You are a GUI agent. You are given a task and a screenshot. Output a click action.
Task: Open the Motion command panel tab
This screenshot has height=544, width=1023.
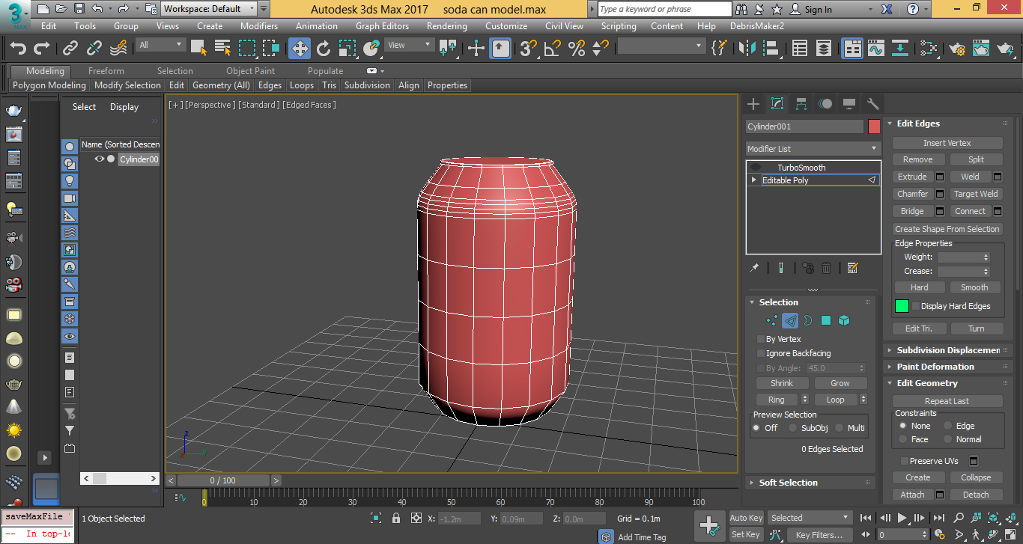pyautogui.click(x=825, y=104)
